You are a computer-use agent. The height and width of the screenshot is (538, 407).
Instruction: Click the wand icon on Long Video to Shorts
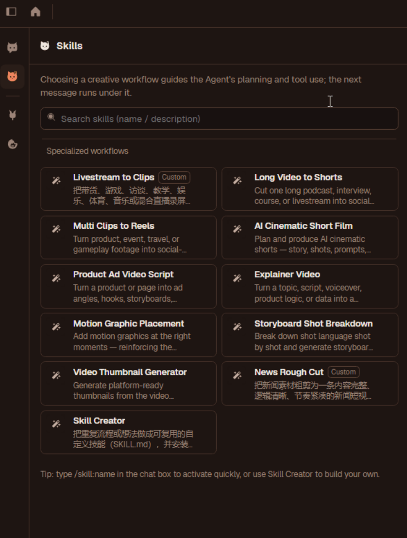click(x=237, y=180)
